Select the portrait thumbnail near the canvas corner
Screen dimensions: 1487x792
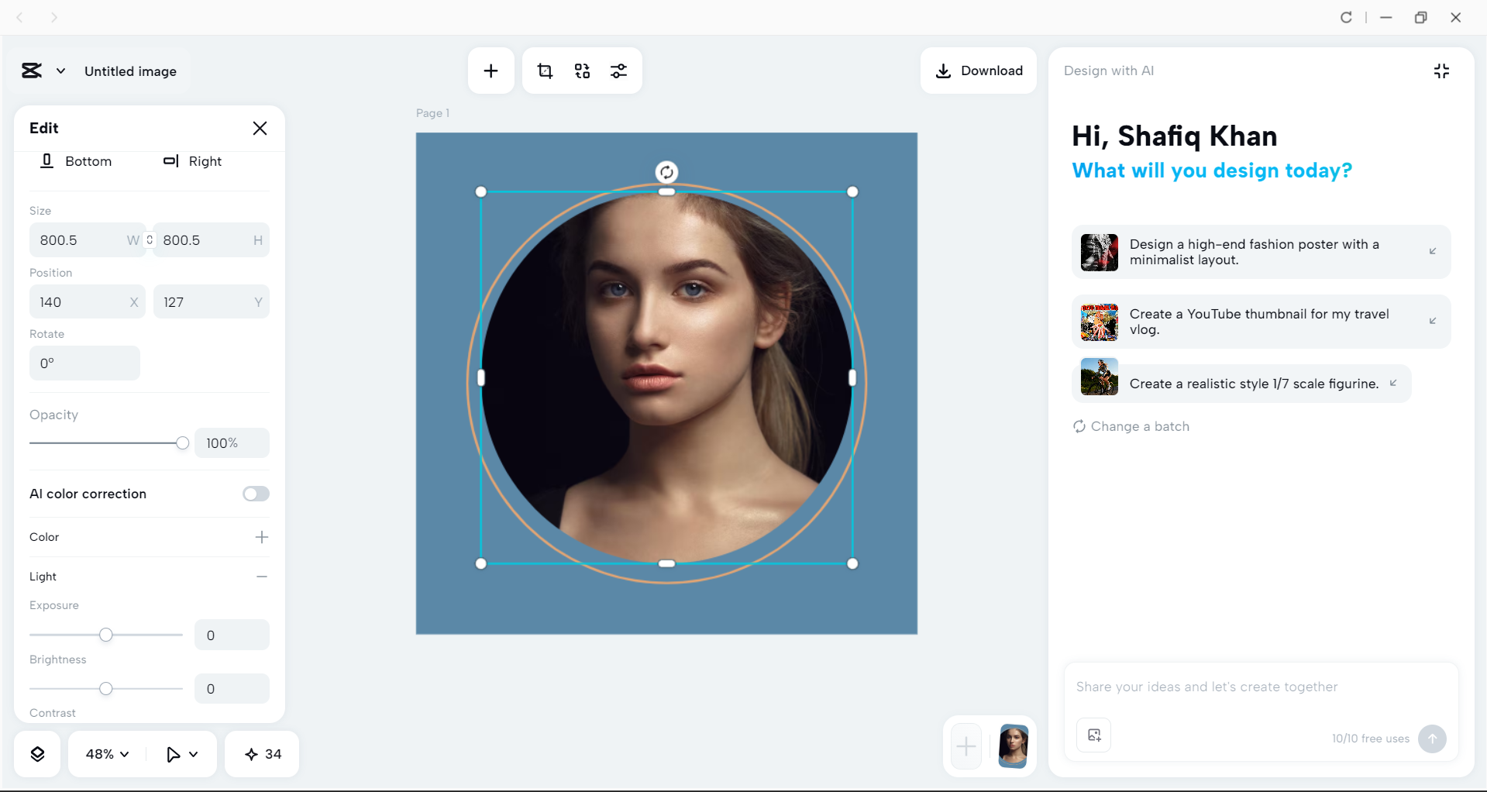coord(1012,746)
